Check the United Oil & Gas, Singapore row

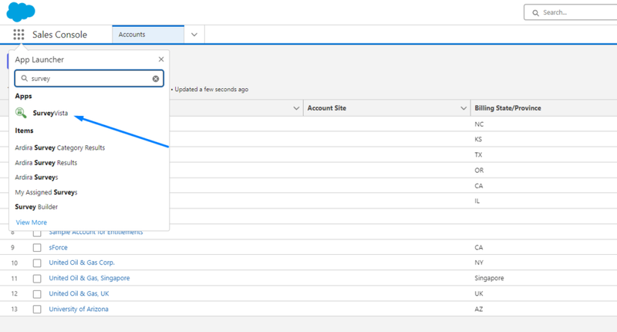click(37, 279)
